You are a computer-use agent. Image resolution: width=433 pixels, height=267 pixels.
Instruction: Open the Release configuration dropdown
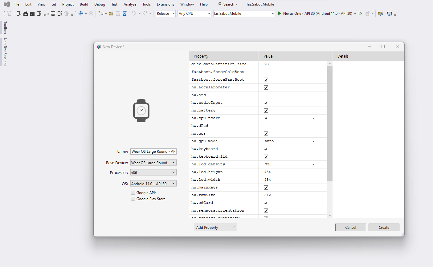165,14
